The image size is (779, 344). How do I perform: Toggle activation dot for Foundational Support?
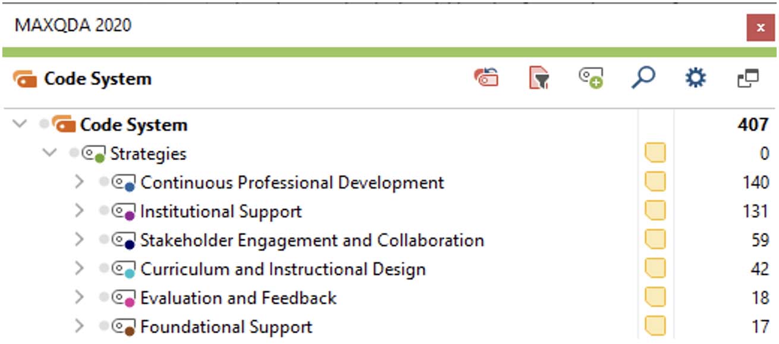[x=105, y=327]
